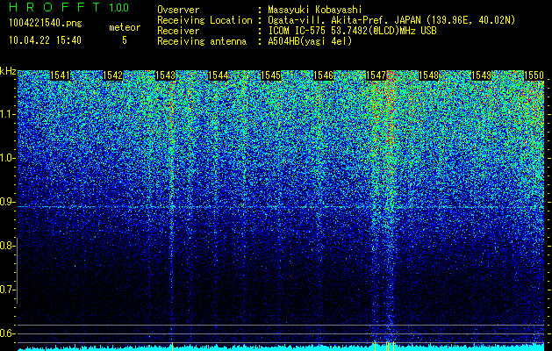Click the 1542 time marker
The image size is (552, 351).
(x=112, y=75)
